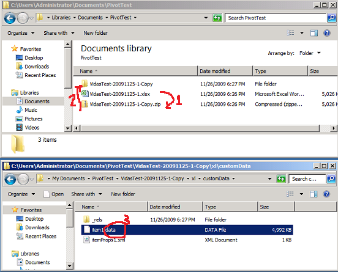Go back in the PivotTest window
This screenshot has width=338, height=272.
click(x=10, y=18)
